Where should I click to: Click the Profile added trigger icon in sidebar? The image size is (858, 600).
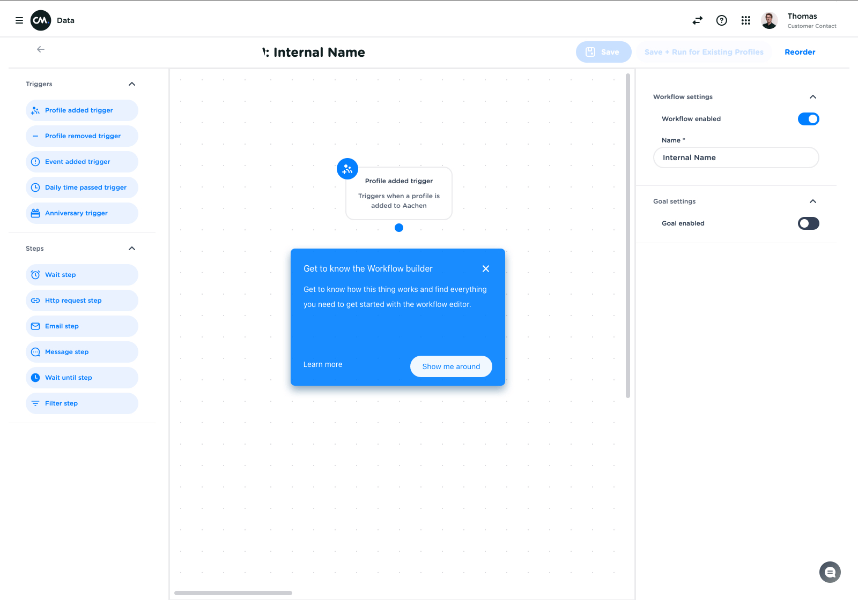point(35,110)
